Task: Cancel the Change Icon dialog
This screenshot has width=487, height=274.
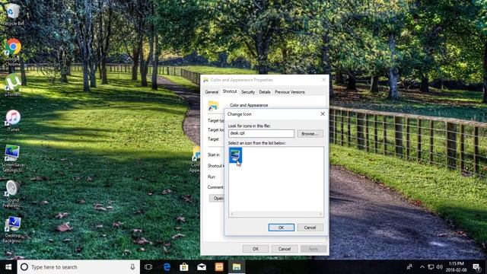Action: point(310,228)
